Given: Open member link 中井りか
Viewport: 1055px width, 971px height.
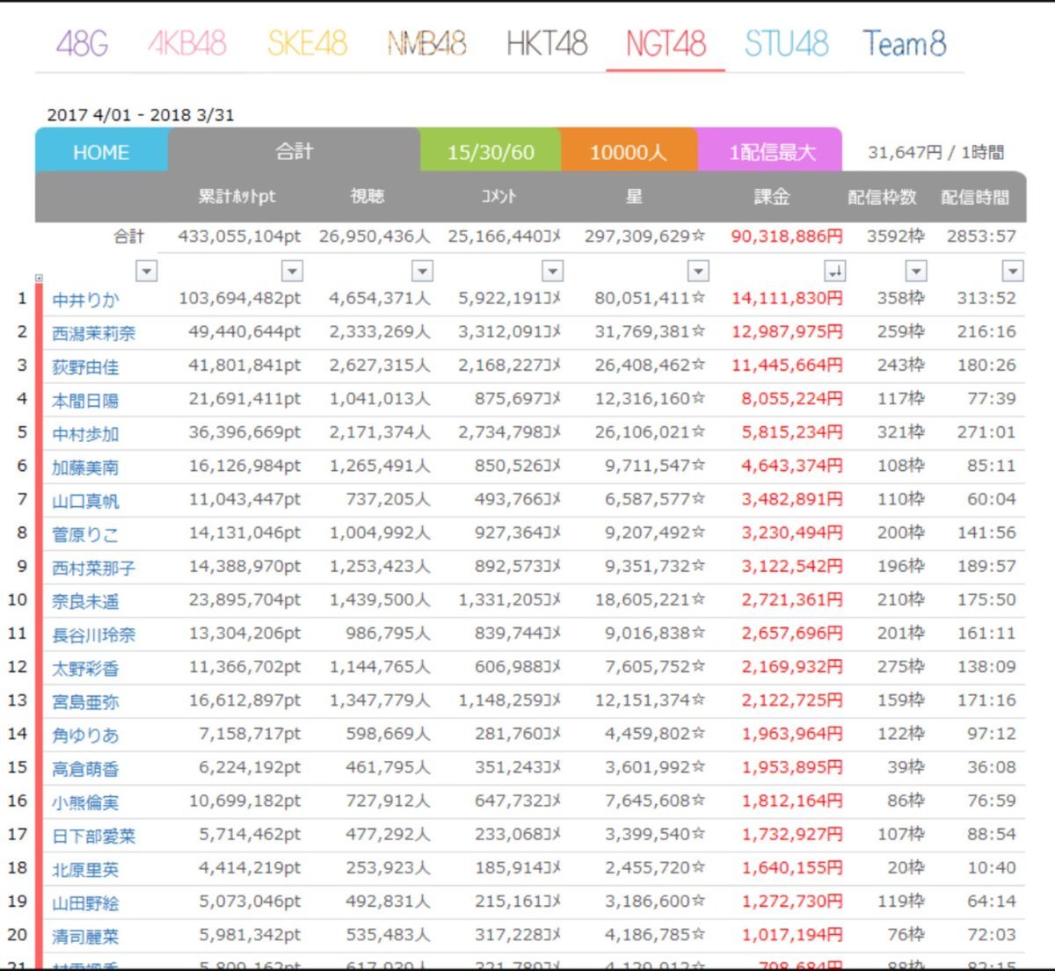Looking at the screenshot, I should coord(85,300).
